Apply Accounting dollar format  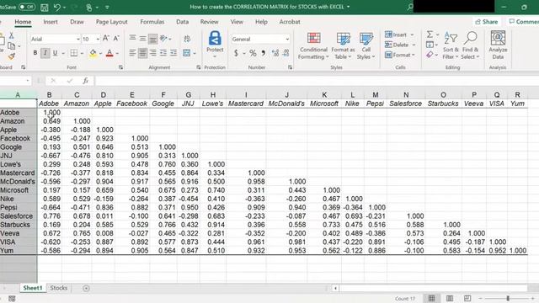[x=236, y=53]
